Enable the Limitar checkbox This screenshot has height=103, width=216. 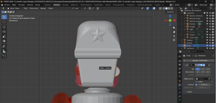(196, 82)
